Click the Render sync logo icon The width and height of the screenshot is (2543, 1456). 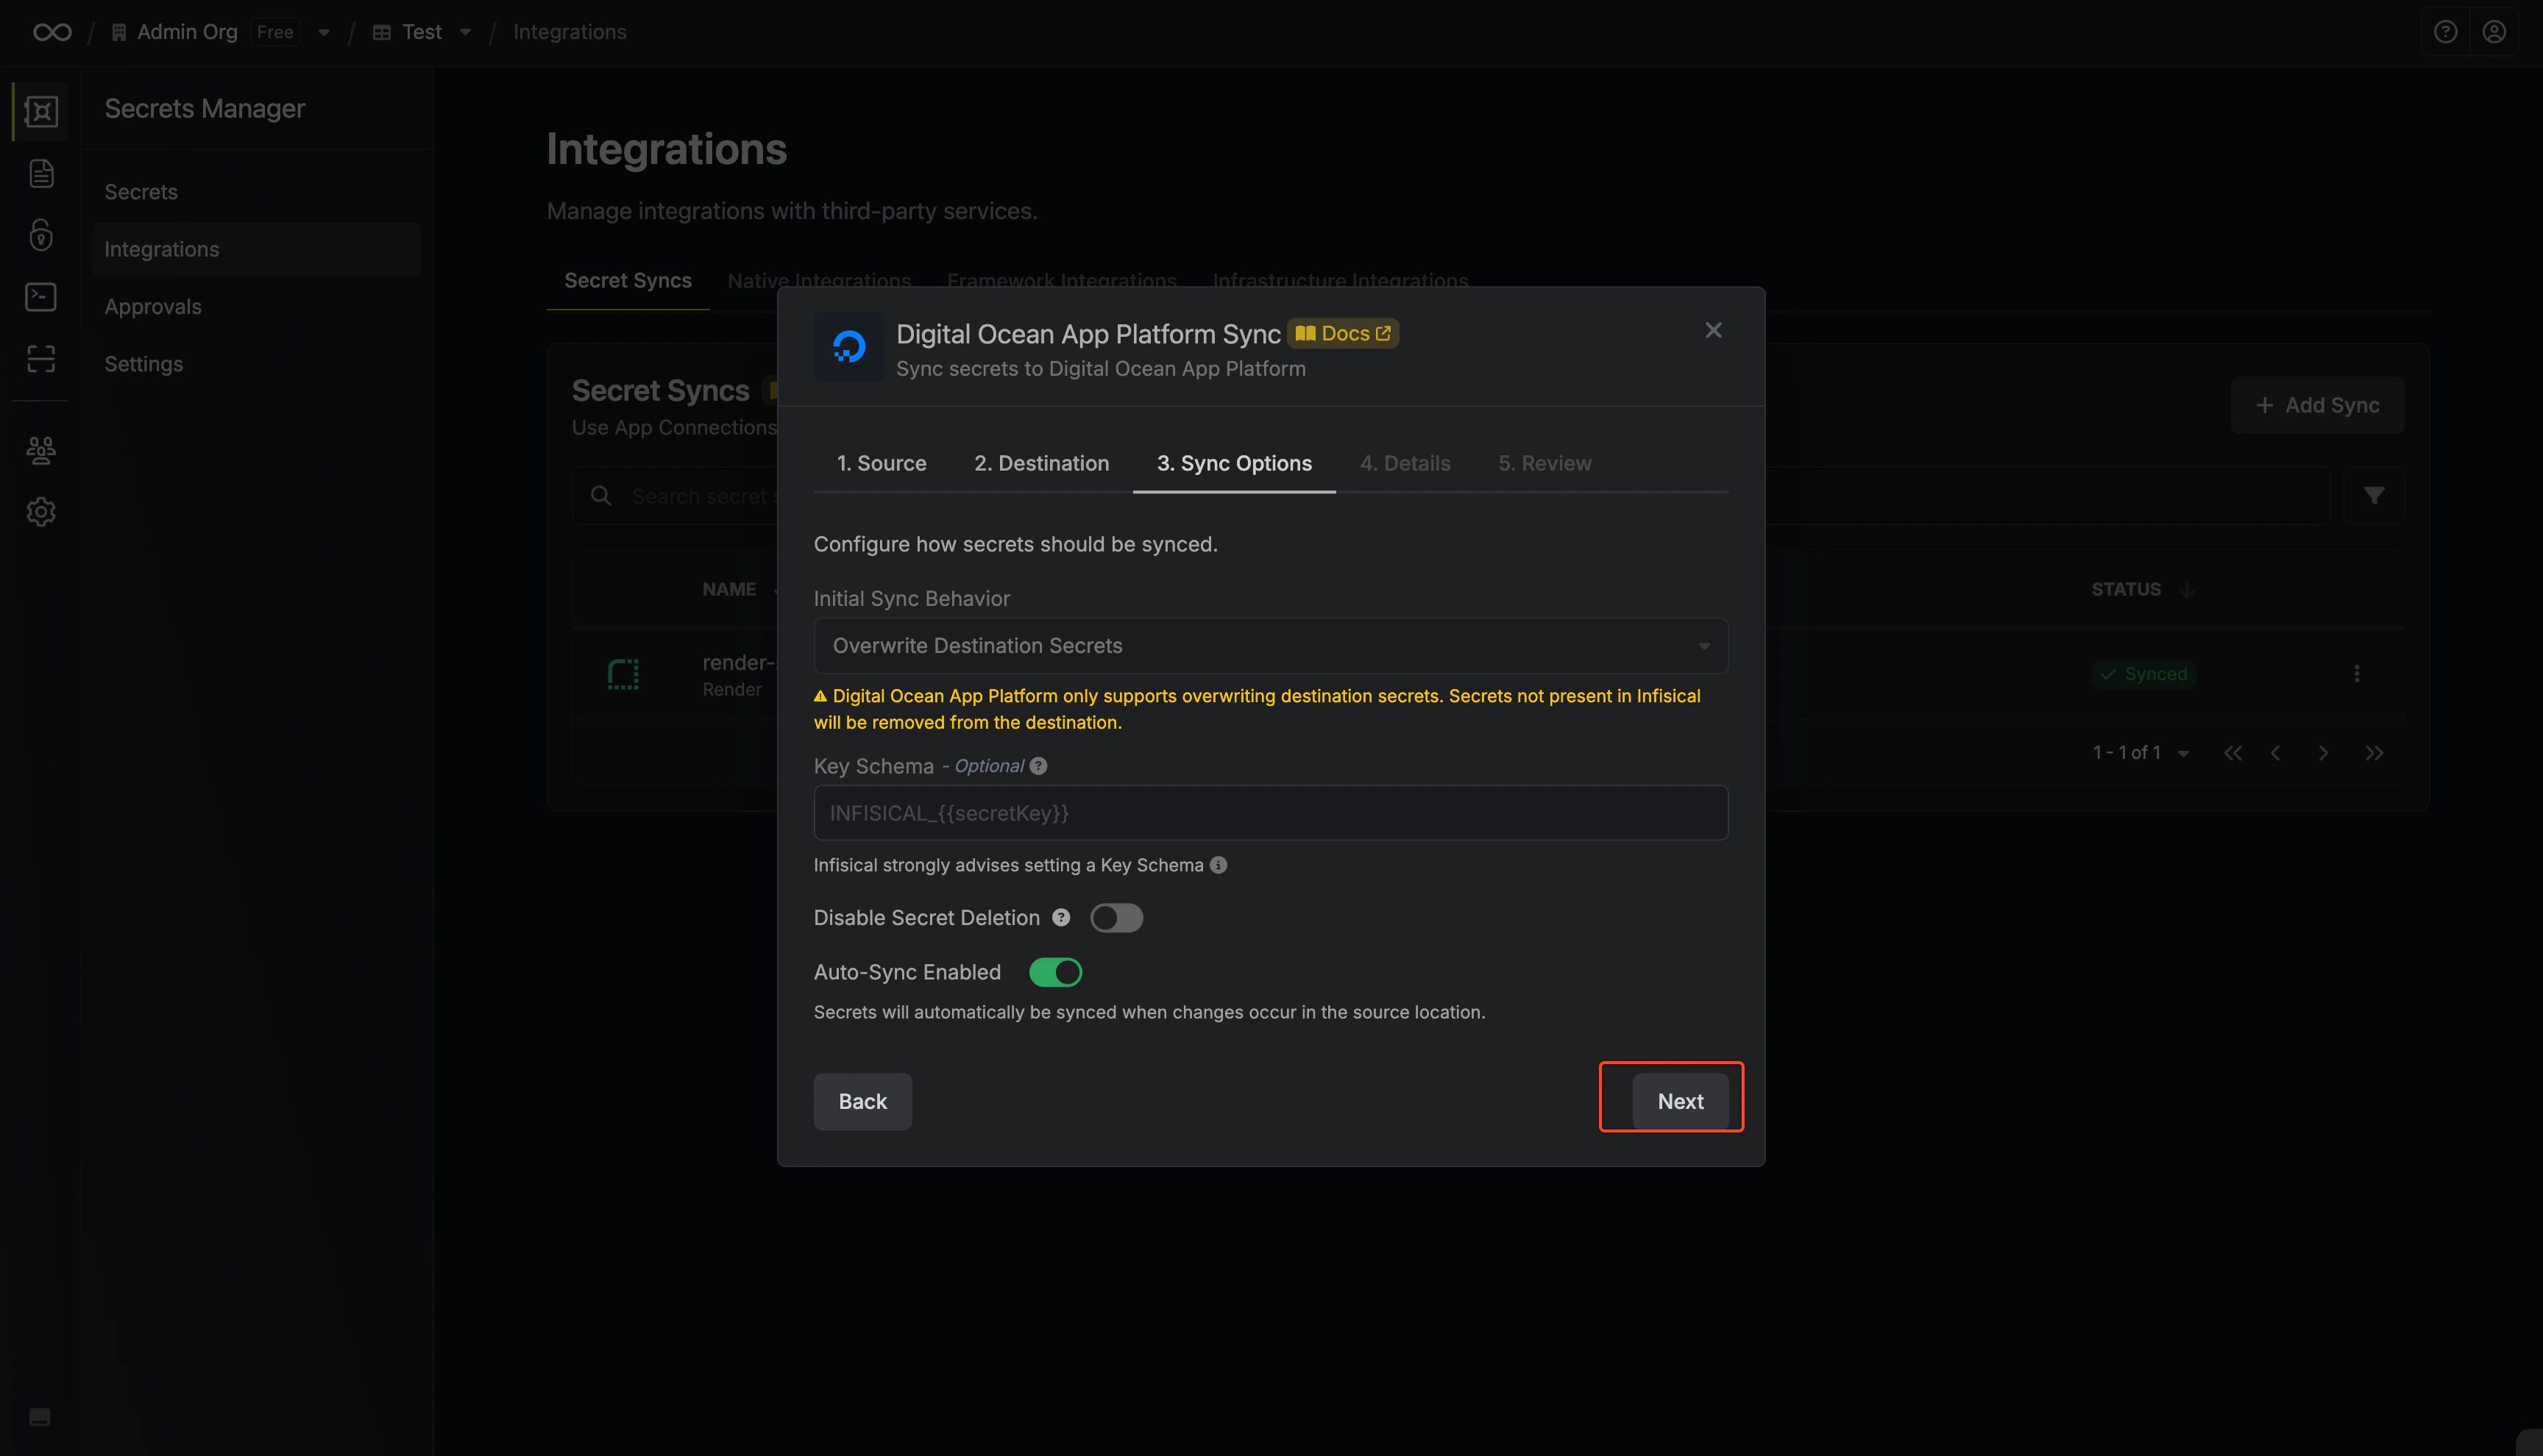(x=623, y=674)
